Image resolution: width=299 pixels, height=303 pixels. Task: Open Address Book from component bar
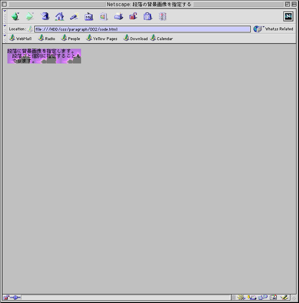pyautogui.click(x=273, y=297)
